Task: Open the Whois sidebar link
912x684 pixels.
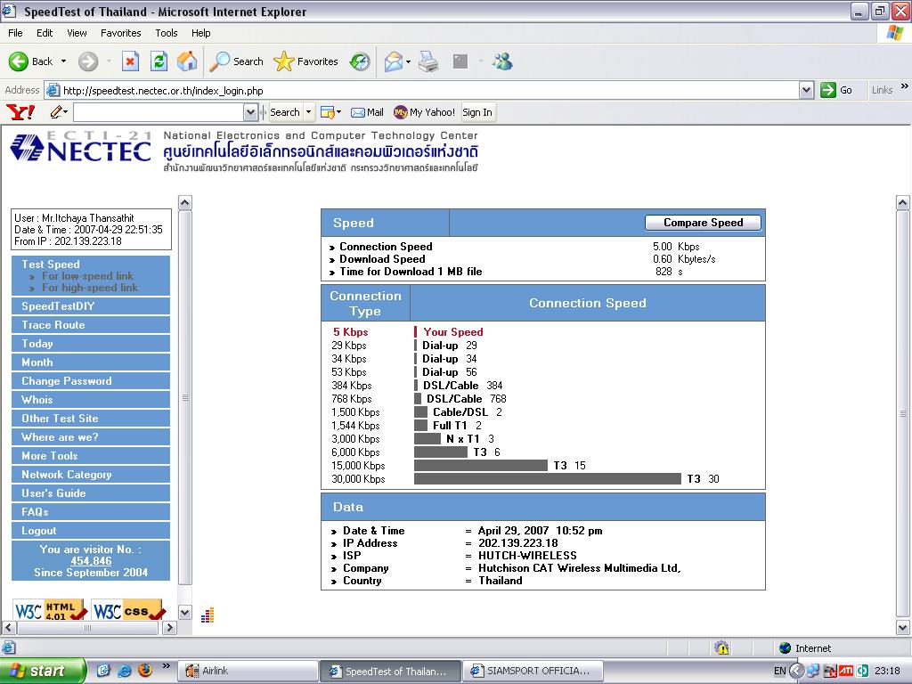Action: point(91,400)
